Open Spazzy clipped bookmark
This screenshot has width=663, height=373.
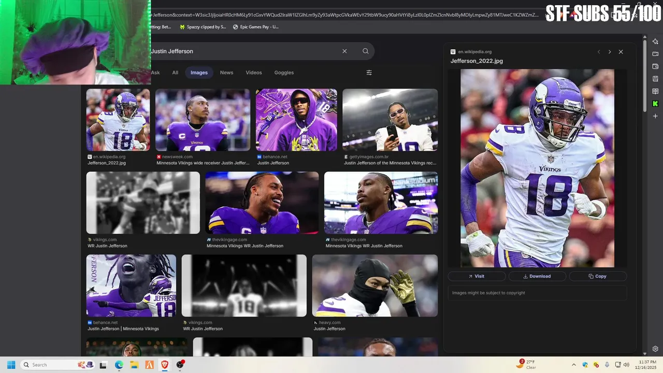coord(203,27)
